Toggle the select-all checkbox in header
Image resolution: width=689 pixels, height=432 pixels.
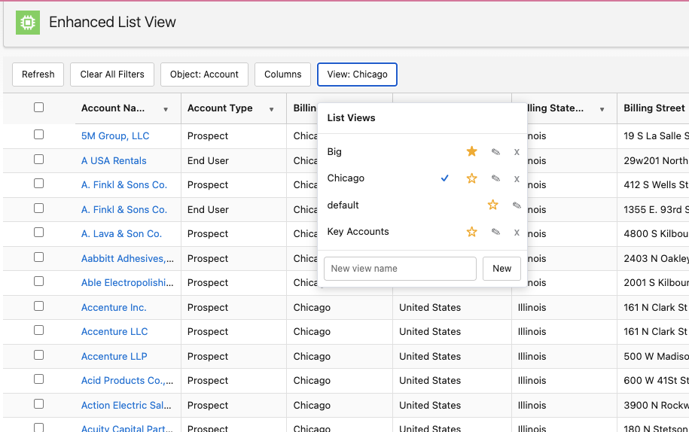[38, 108]
